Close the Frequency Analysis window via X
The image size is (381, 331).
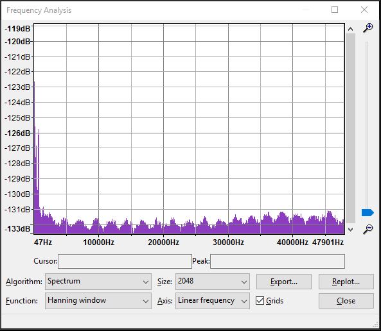coord(364,10)
